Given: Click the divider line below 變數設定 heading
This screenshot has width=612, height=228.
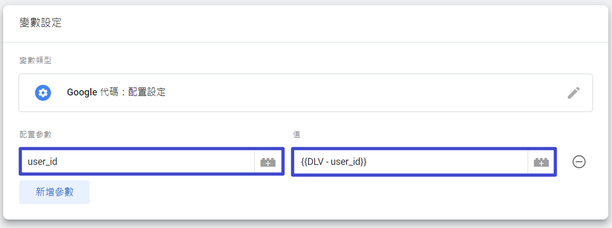Looking at the screenshot, I should [306, 42].
